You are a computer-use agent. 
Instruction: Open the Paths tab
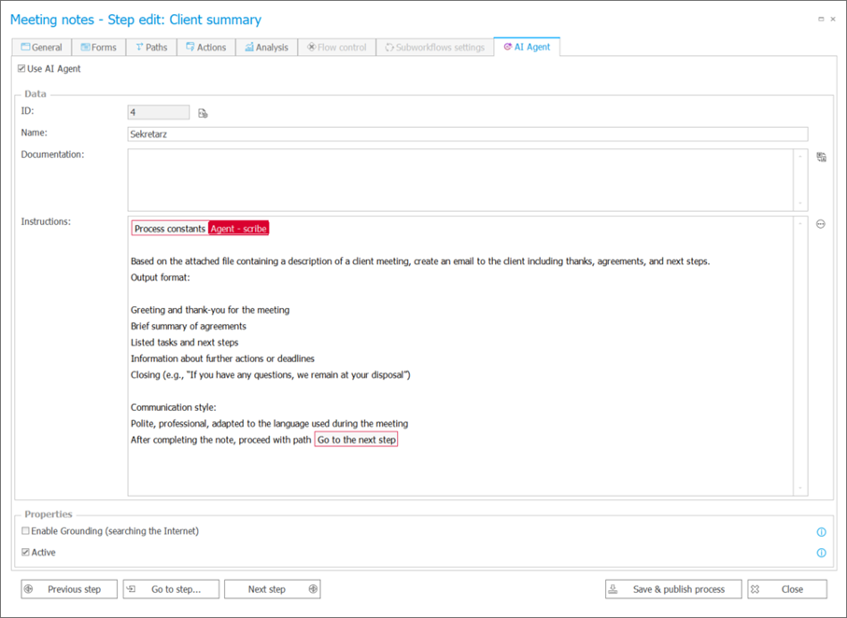click(x=151, y=48)
